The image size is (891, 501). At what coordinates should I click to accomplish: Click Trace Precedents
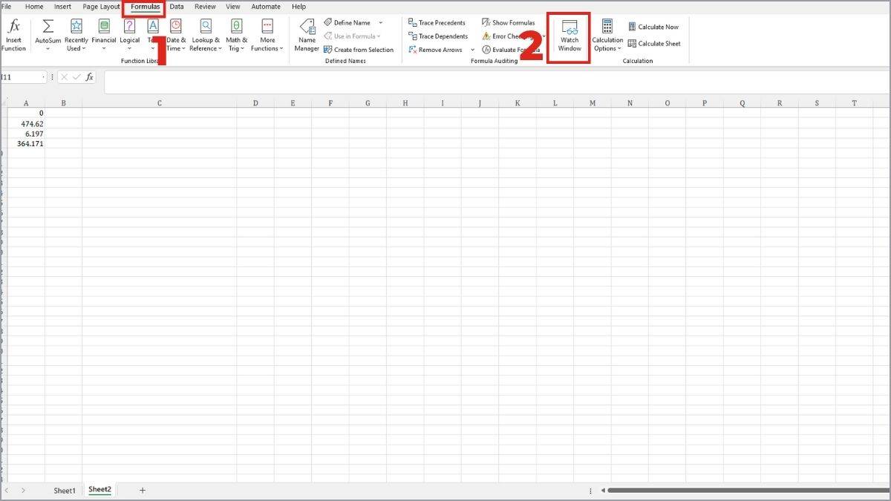pos(437,23)
